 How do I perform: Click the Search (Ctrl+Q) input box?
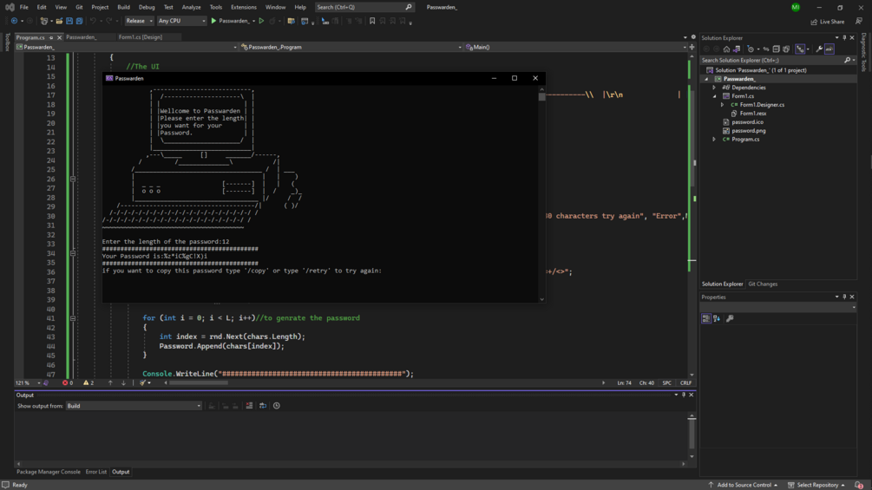pos(364,7)
